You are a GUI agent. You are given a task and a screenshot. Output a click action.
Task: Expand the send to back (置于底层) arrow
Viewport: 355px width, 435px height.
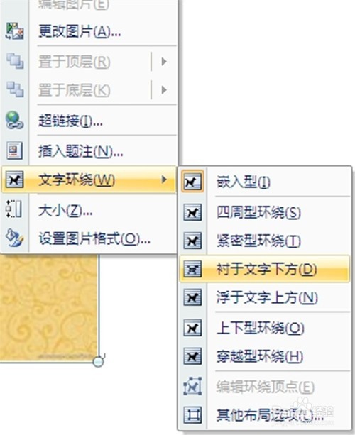click(164, 90)
